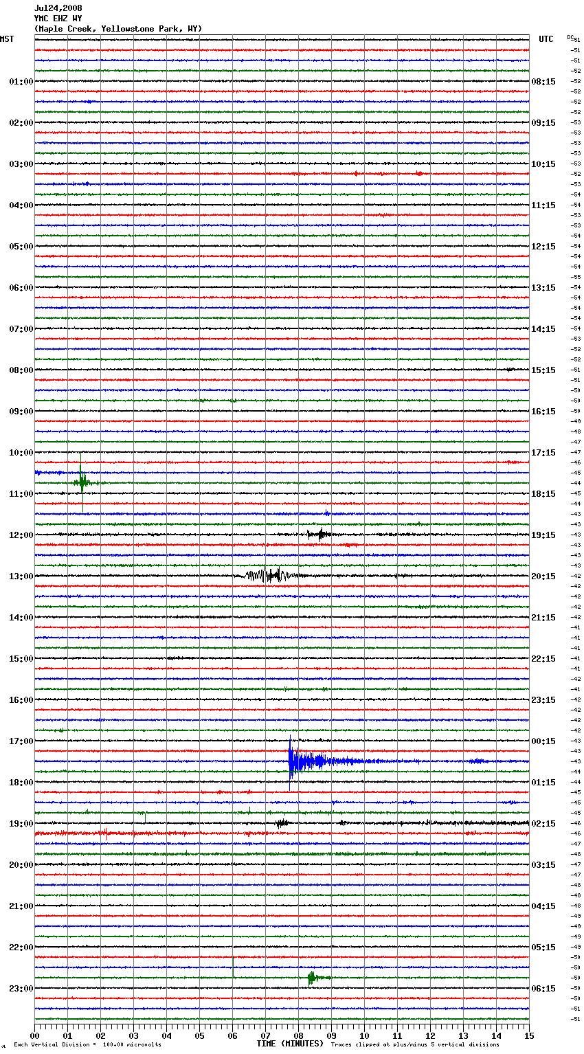The image size is (584, 1054).
Task: Click minute 03 tick label on bottom axis
Action: [x=133, y=1035]
